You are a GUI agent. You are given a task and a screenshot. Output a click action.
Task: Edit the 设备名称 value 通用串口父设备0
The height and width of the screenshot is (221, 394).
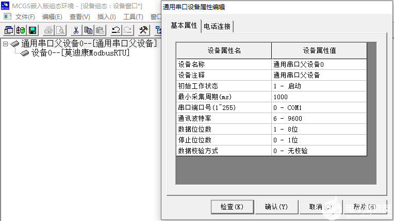pyautogui.click(x=319, y=65)
